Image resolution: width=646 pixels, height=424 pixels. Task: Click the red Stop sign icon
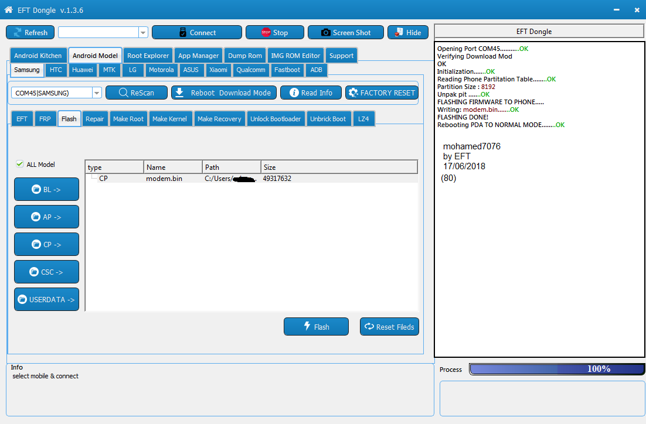coord(266,32)
